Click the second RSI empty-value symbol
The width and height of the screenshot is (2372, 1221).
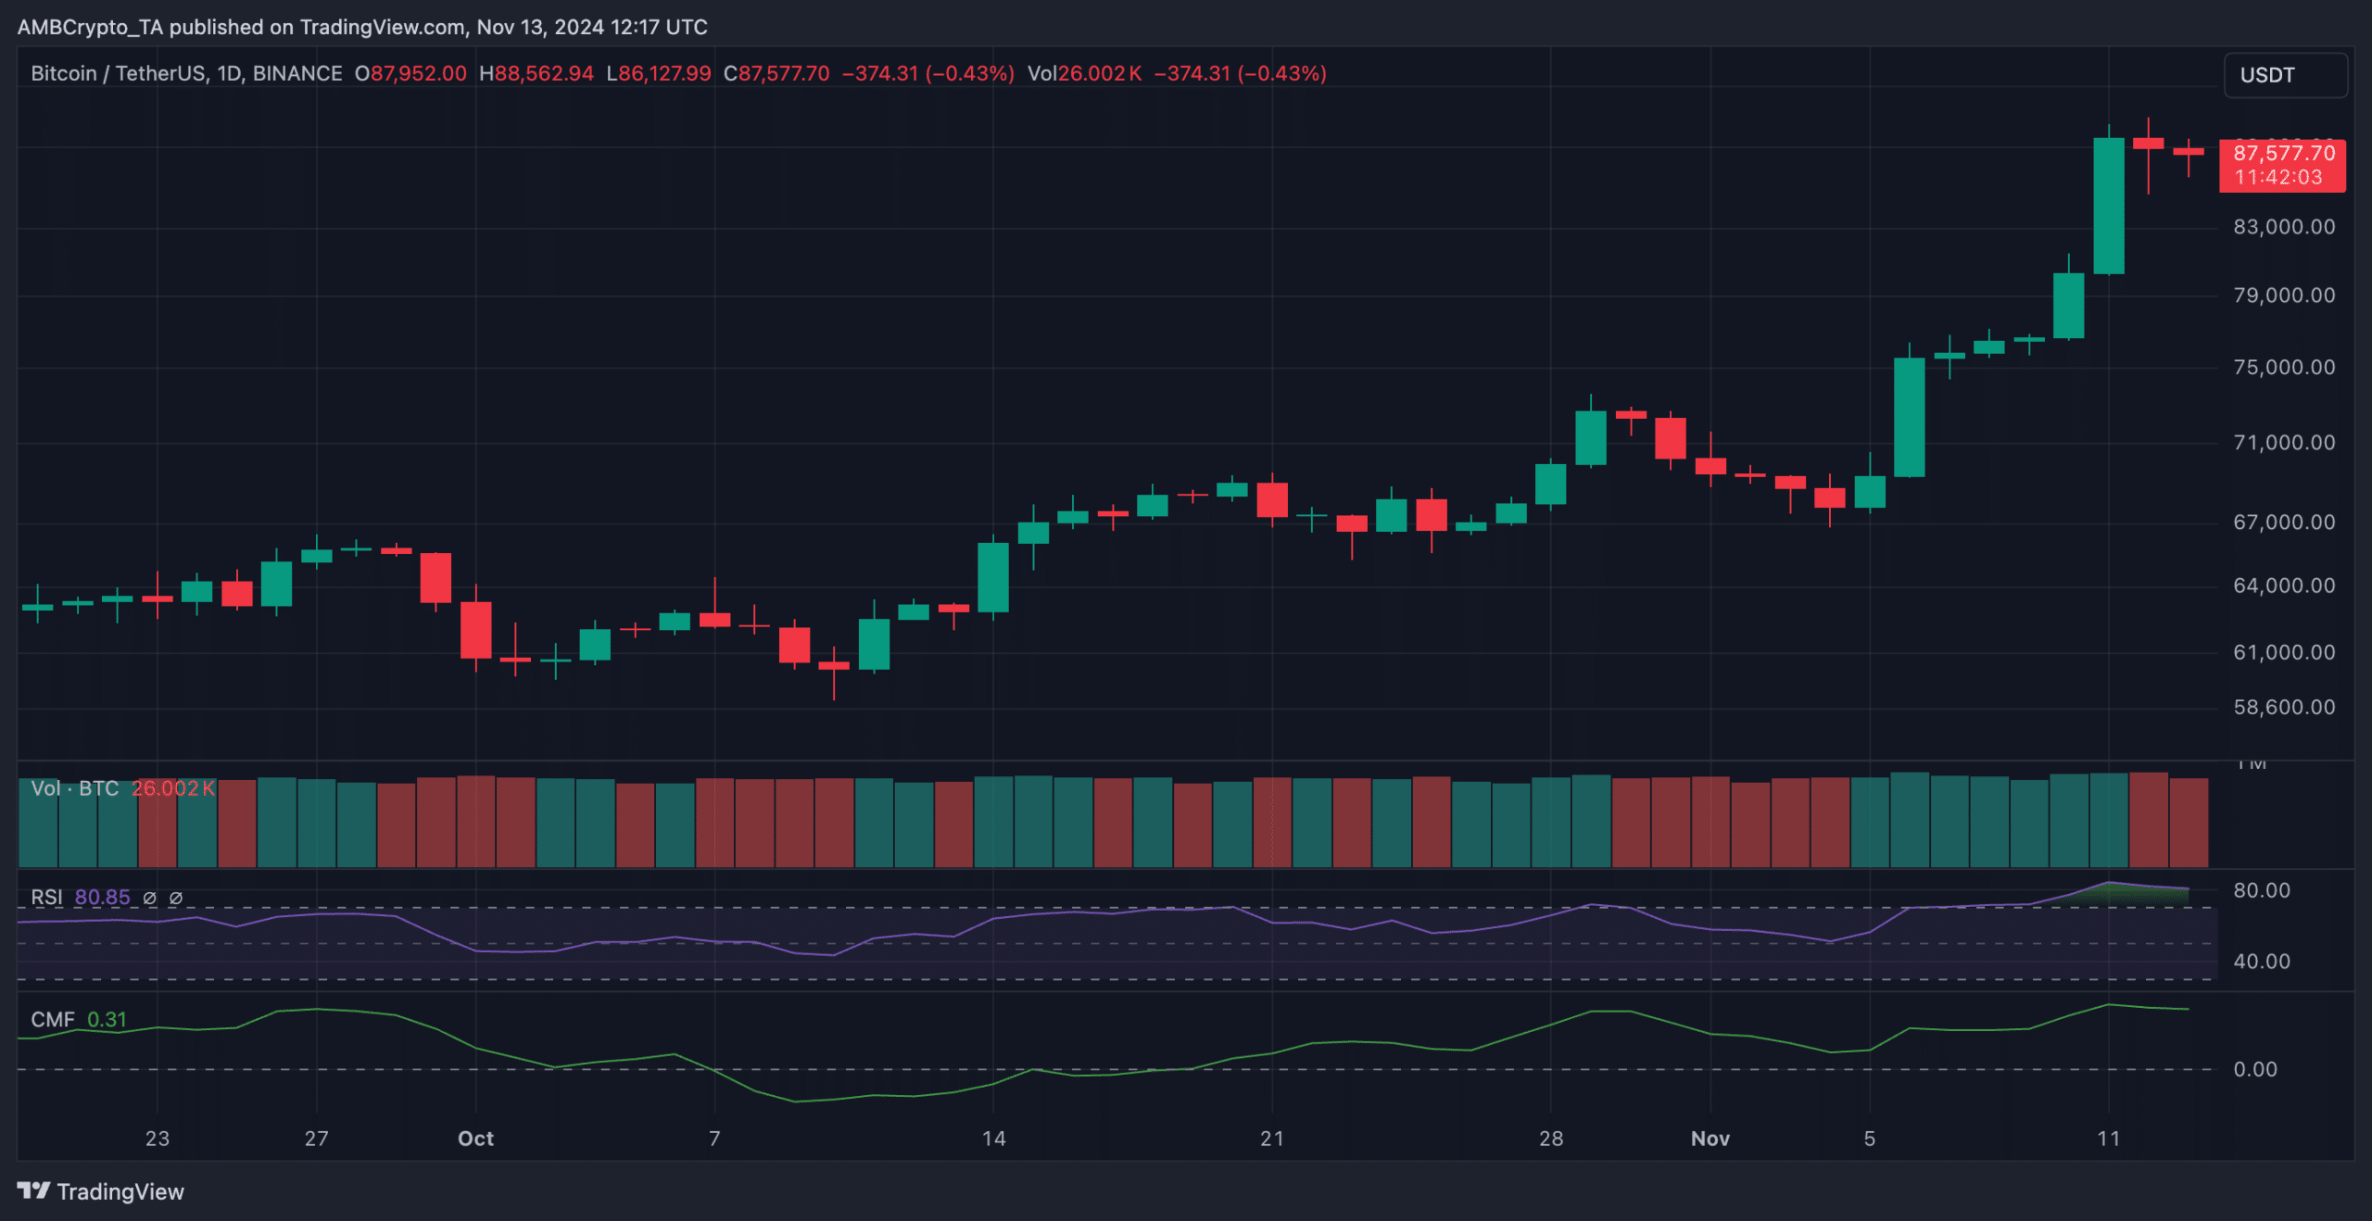pyautogui.click(x=175, y=898)
